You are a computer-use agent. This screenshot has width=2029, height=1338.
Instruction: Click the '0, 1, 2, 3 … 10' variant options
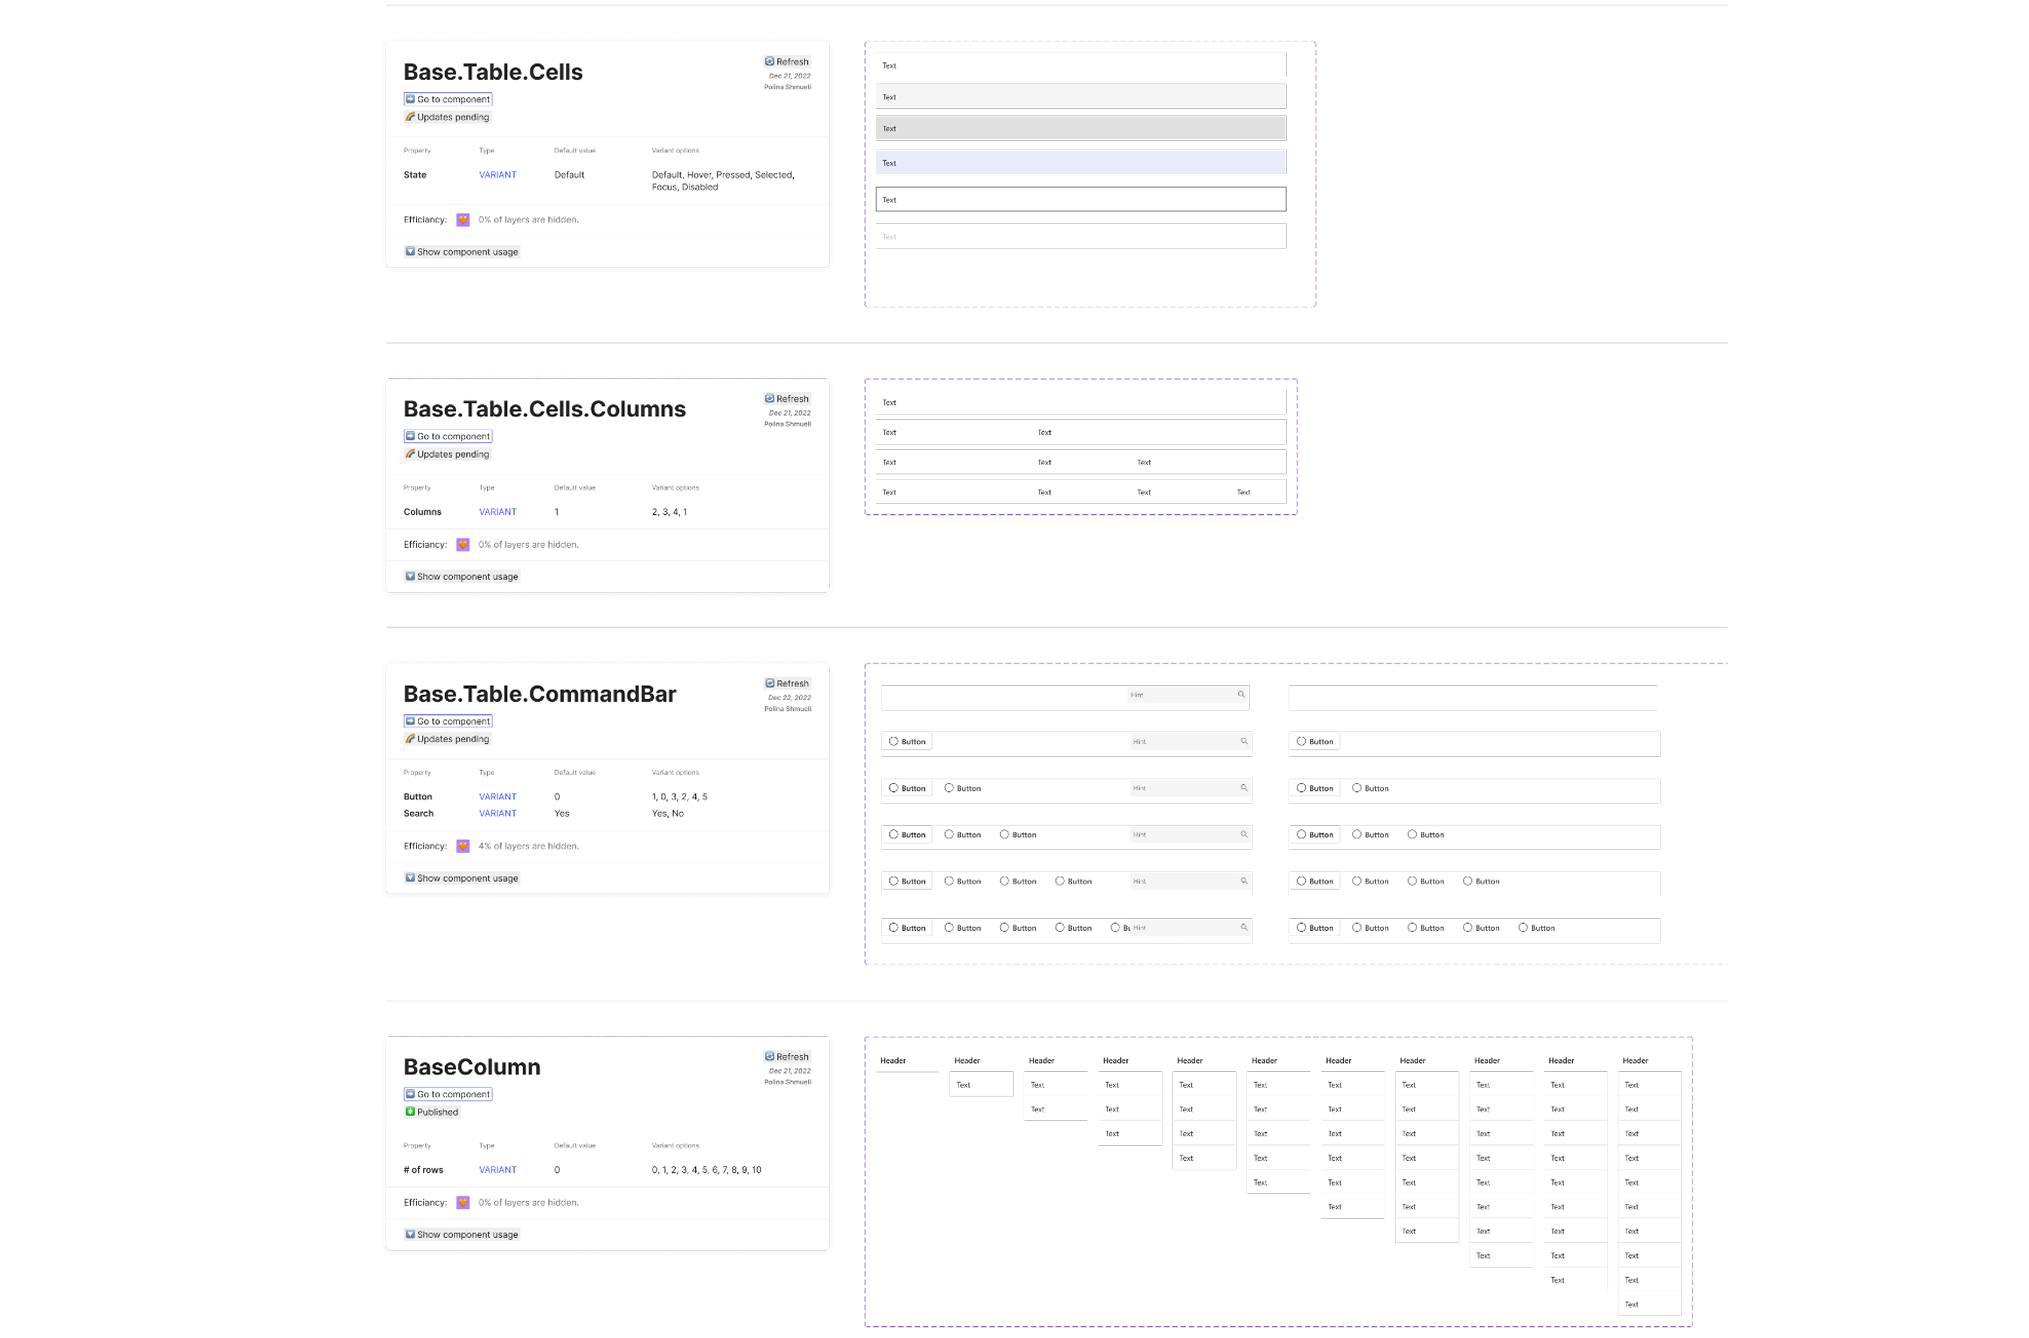tap(706, 1170)
